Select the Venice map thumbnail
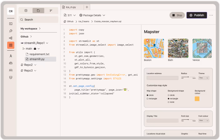This screenshot has width=220, height=140. pyautogui.click(x=202, y=48)
